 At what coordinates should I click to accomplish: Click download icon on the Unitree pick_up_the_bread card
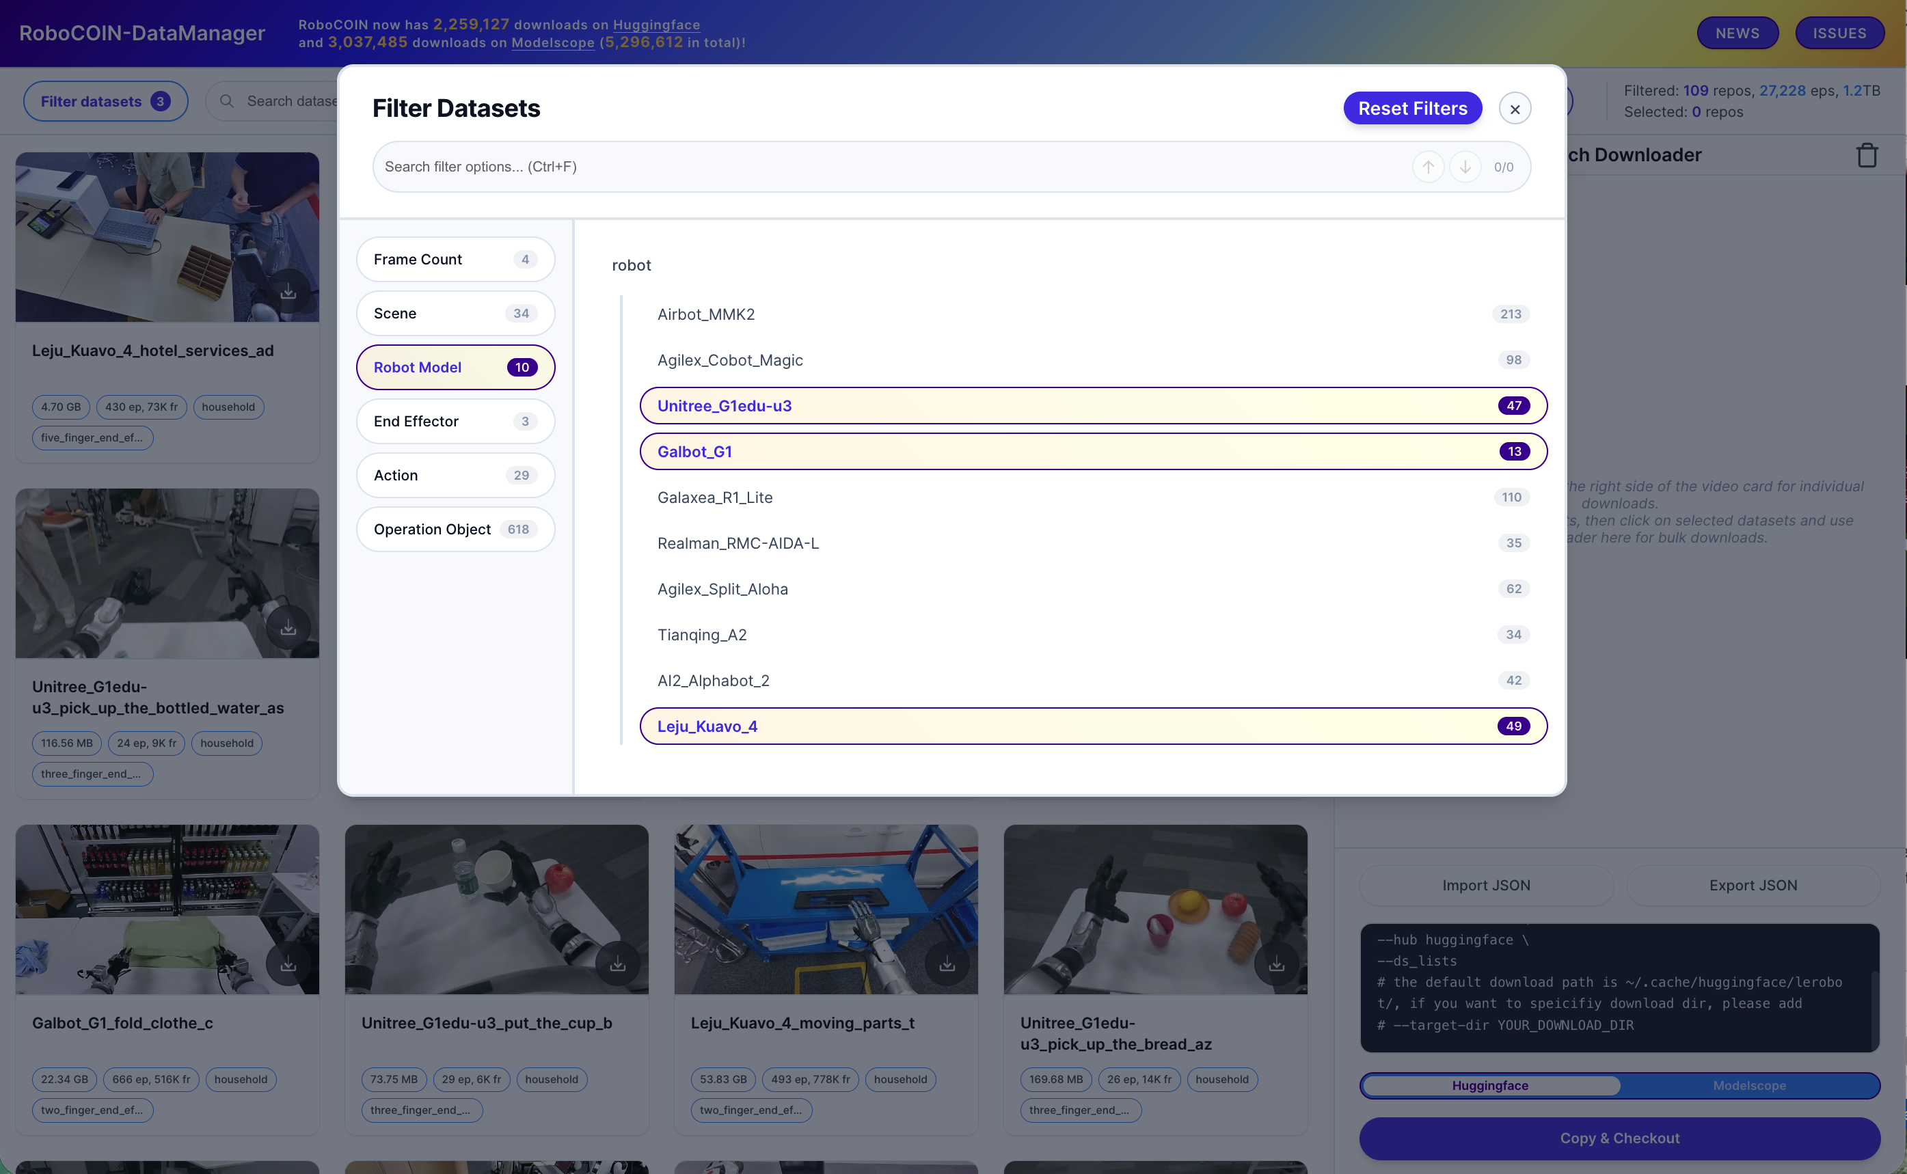[x=1275, y=964]
